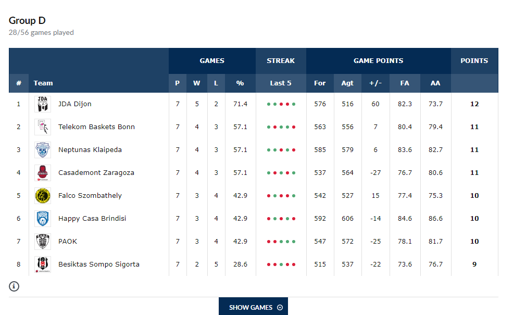Click the Neptunas Klaipeda team logo

tap(43, 150)
